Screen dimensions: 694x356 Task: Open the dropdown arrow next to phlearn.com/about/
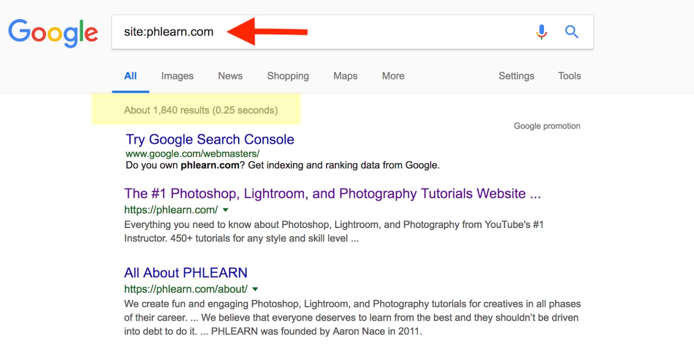[255, 289]
